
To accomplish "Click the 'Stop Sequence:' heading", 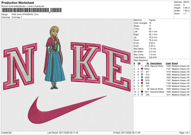I will (141, 60).
